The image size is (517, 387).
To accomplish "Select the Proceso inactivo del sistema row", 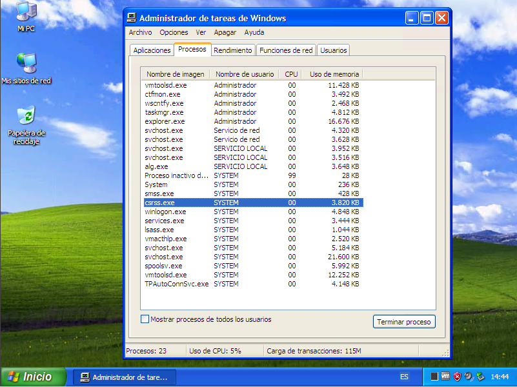I will (x=253, y=175).
